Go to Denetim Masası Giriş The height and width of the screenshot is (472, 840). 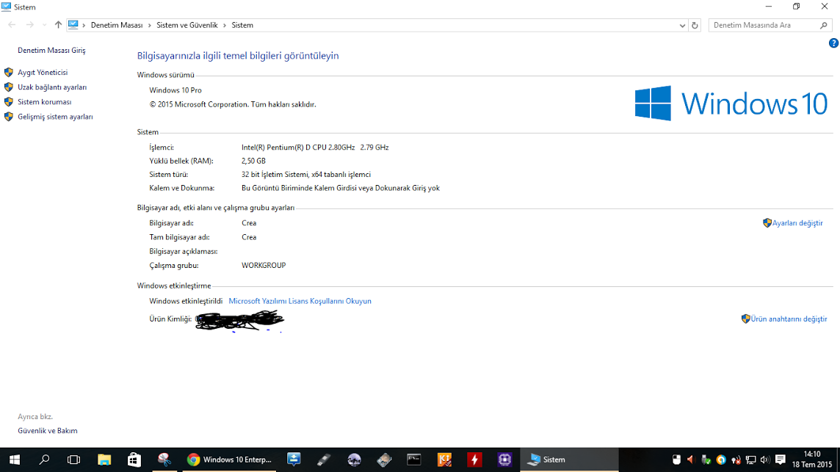click(51, 51)
